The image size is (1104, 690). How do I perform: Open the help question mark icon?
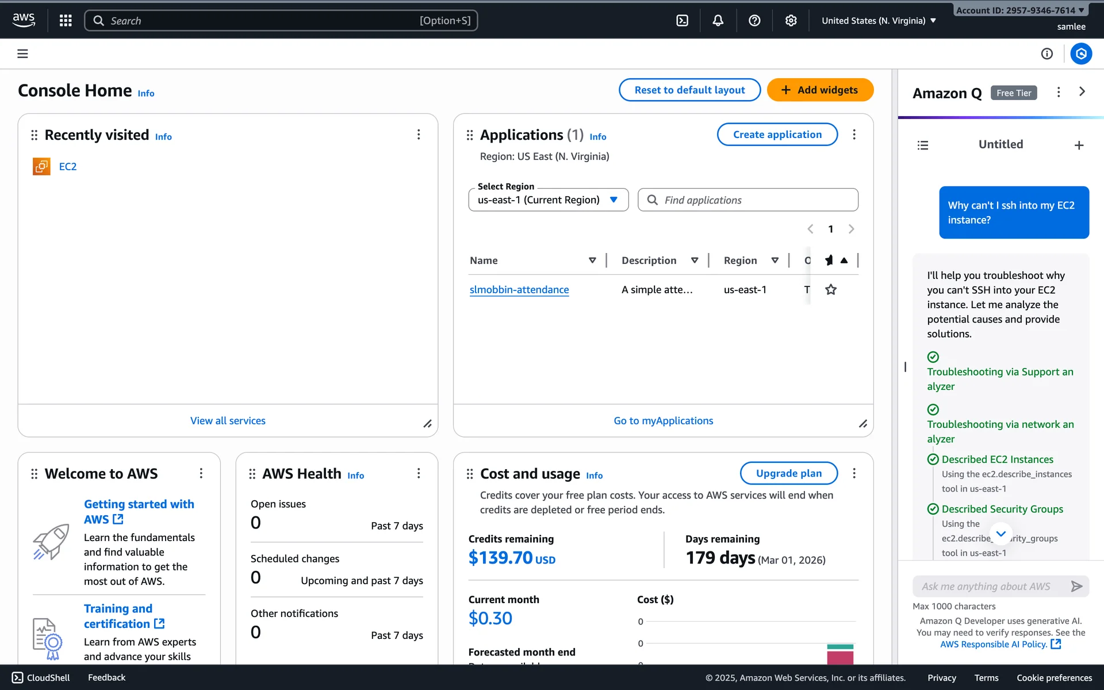(754, 21)
